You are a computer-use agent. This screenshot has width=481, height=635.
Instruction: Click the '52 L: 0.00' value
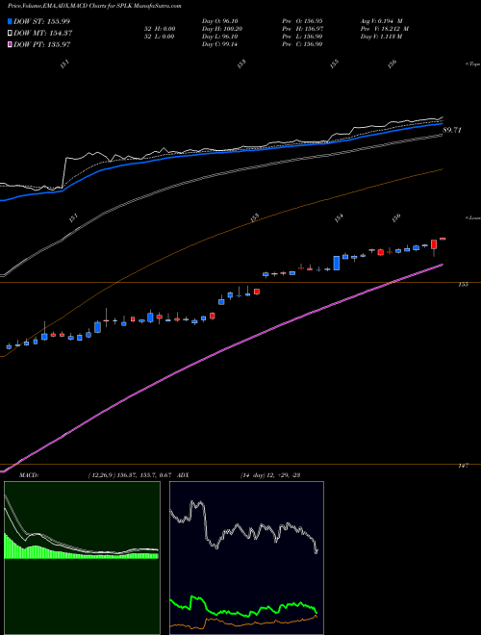coord(161,37)
